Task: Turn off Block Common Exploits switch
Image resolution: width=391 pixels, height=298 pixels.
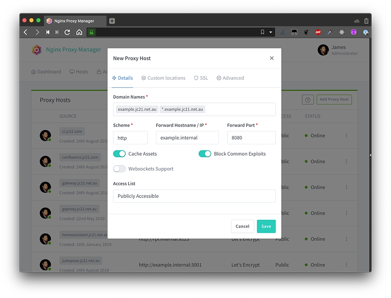Action: (x=205, y=154)
